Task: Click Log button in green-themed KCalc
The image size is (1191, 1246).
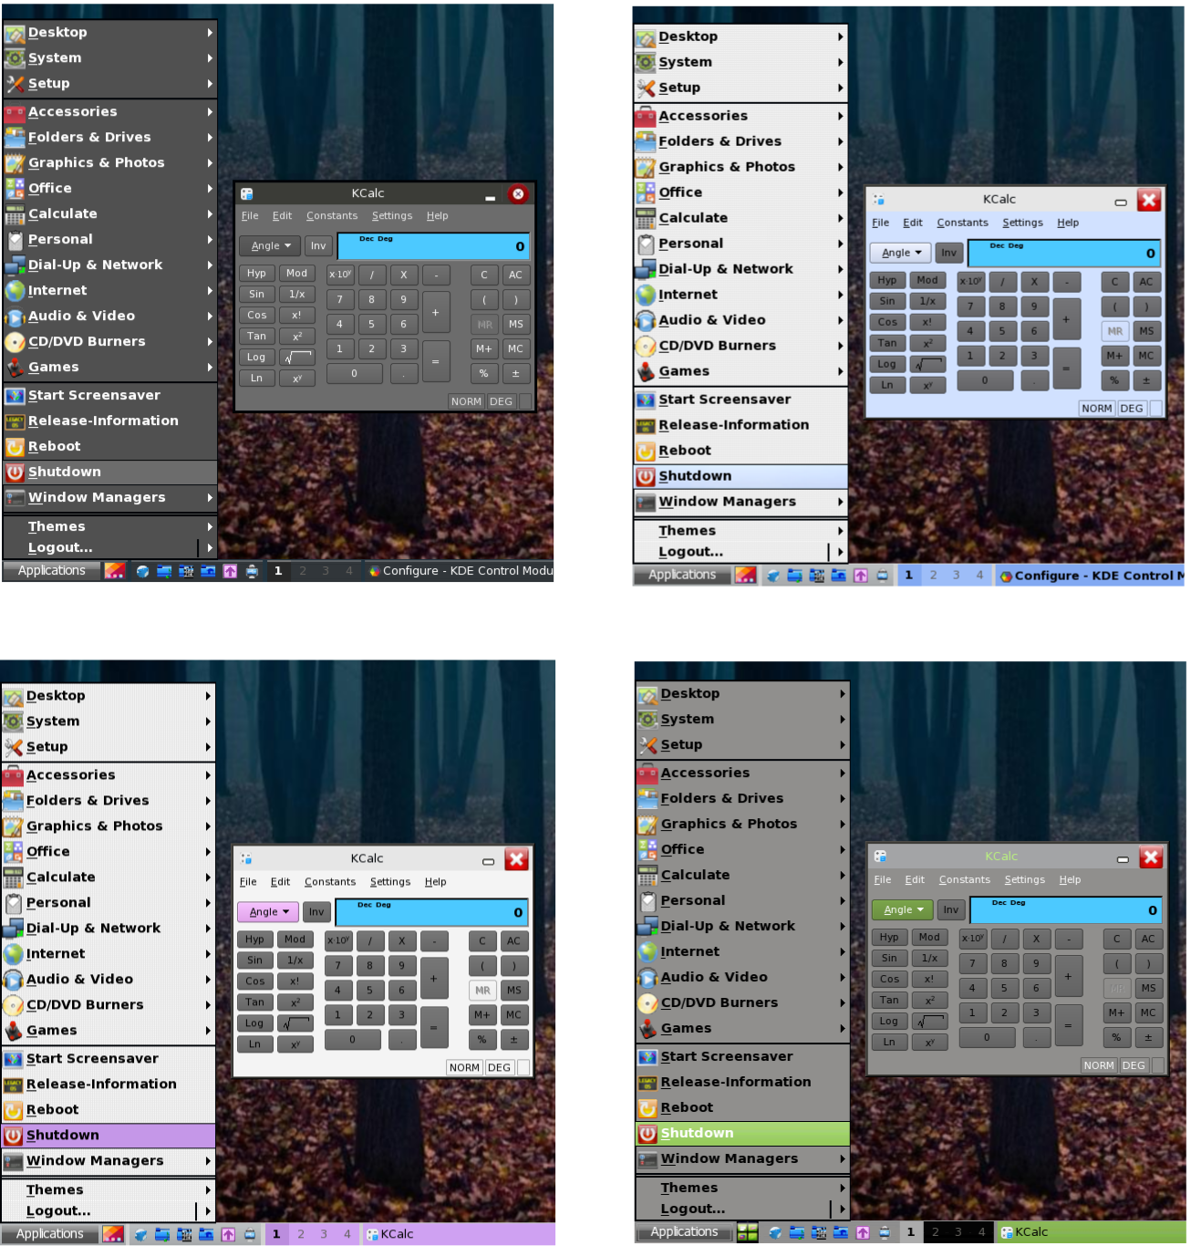Action: pos(889,1022)
